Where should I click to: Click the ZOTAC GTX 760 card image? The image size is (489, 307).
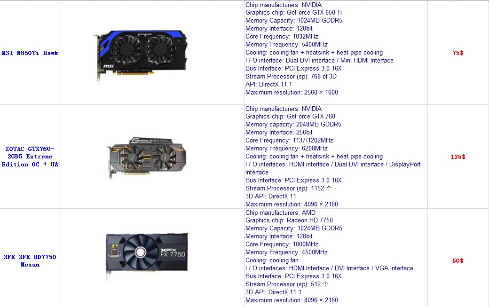(x=147, y=157)
